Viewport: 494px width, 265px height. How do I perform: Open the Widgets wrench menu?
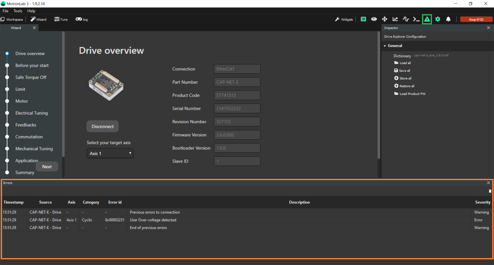[344, 19]
